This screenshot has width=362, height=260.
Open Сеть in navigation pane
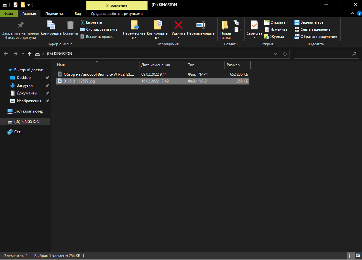coord(15,132)
